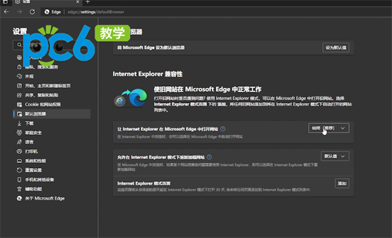
Task: Click the settings search magnifier icon
Action: pos(19,45)
